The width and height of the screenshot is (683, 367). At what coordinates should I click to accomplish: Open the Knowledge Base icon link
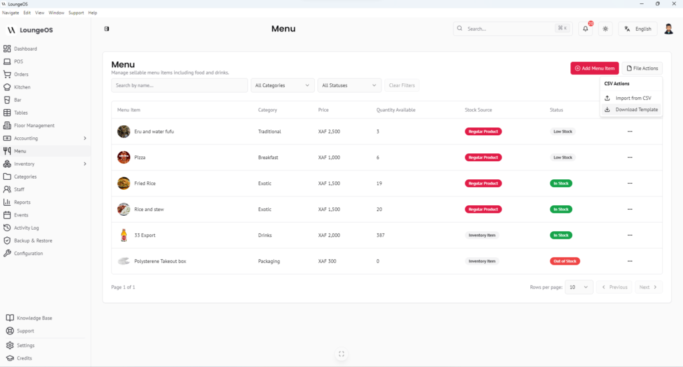coord(10,318)
